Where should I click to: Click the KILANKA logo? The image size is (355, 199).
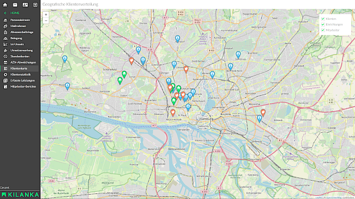tap(20, 195)
